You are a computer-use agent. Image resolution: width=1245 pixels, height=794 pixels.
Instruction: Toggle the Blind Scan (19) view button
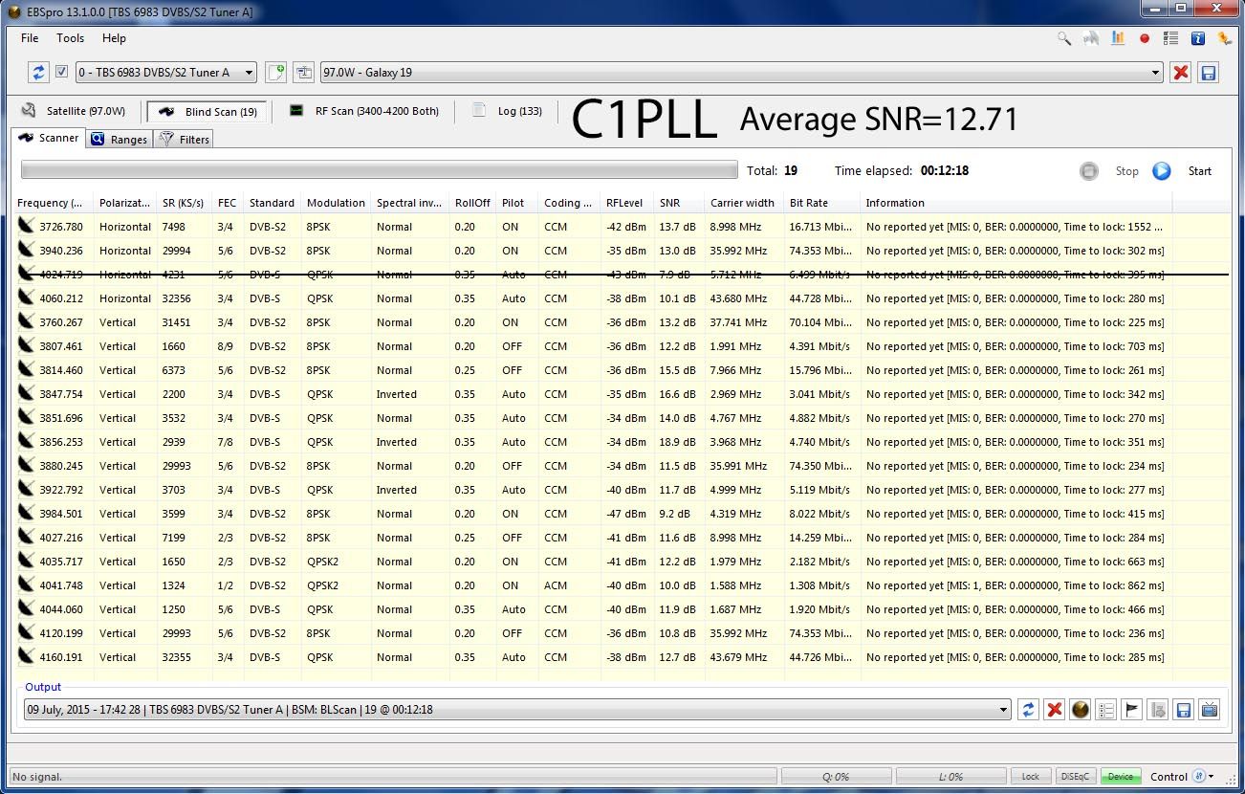tap(207, 111)
